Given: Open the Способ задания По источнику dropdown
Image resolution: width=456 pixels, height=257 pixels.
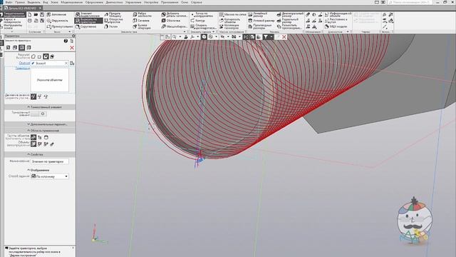Looking at the screenshot, I should (x=50, y=176).
